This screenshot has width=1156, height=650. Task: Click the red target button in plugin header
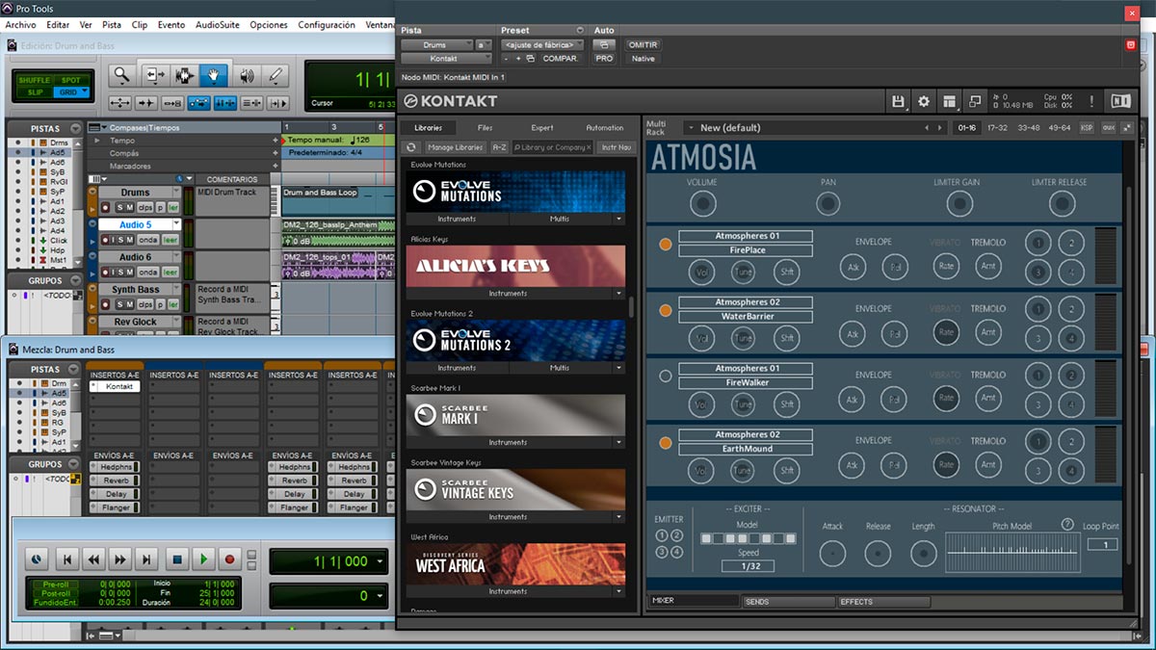click(x=1131, y=45)
